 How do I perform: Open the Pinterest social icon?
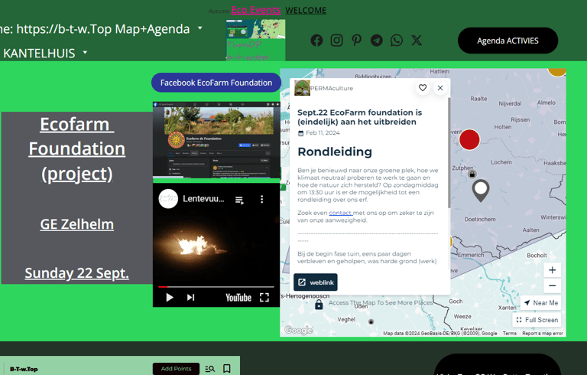tap(356, 41)
